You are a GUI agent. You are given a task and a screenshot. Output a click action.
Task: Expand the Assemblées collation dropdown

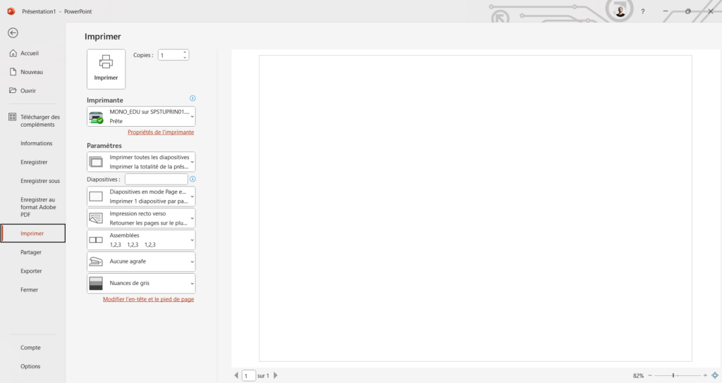point(141,240)
